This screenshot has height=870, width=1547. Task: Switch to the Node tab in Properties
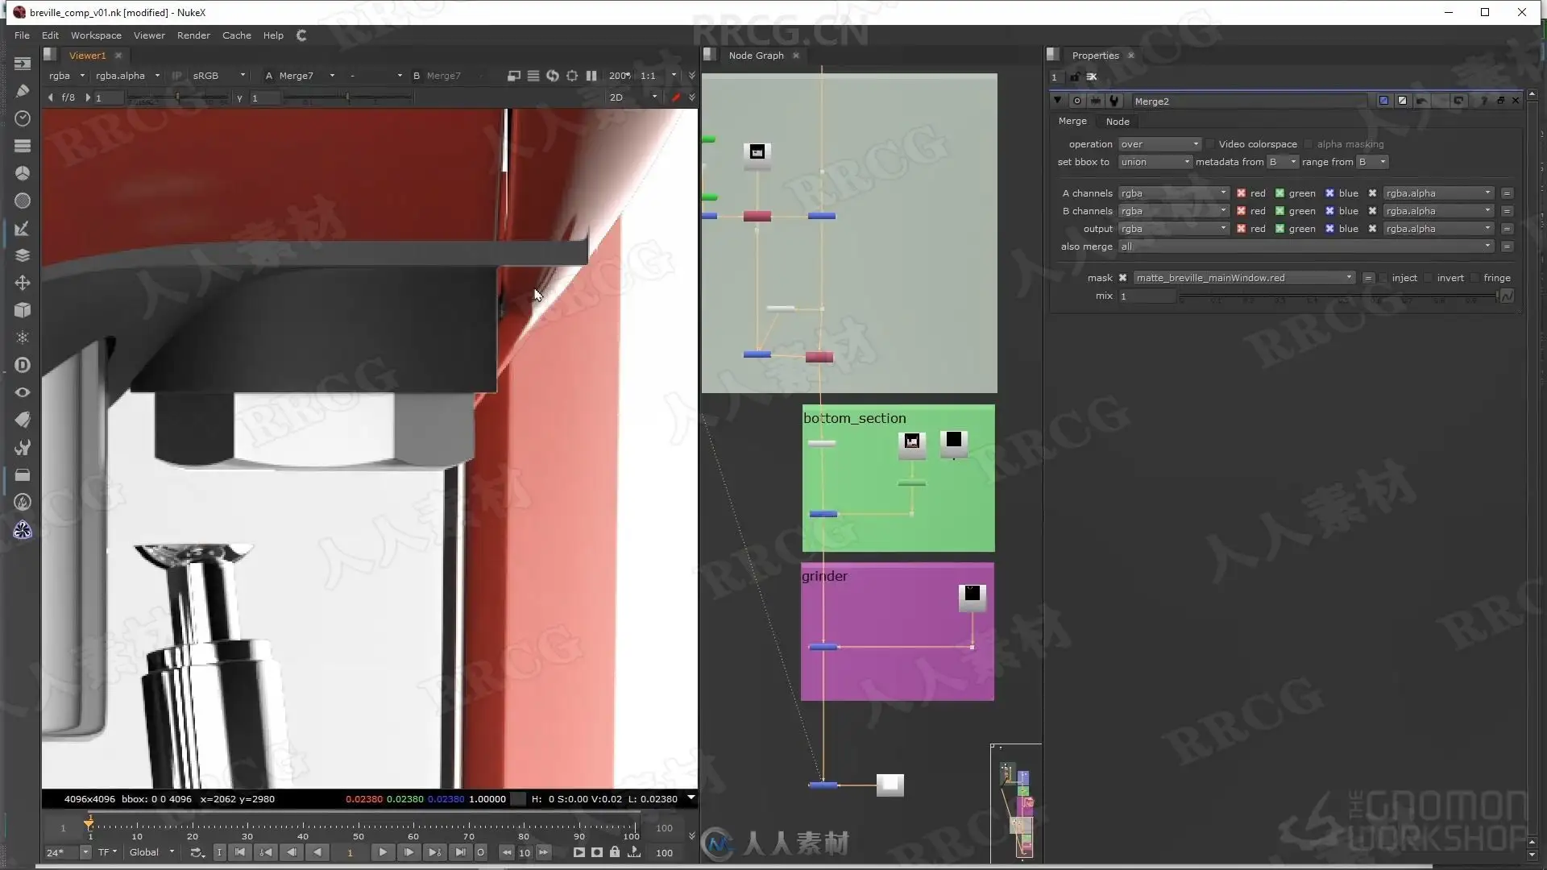pos(1117,122)
